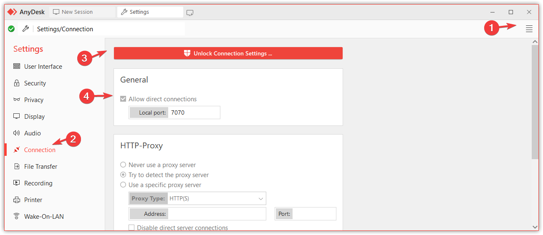Viewport: 543px width, 235px height.
Task: Click the Local port input field
Action: tap(194, 112)
